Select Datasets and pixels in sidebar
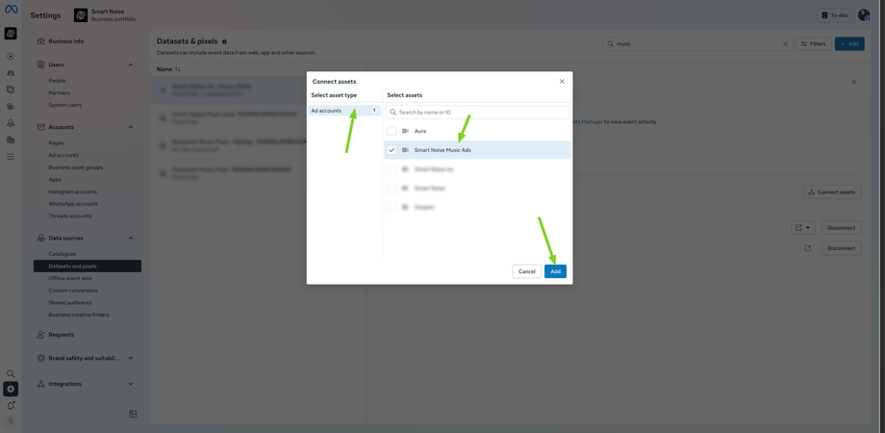The image size is (885, 433). pos(88,266)
